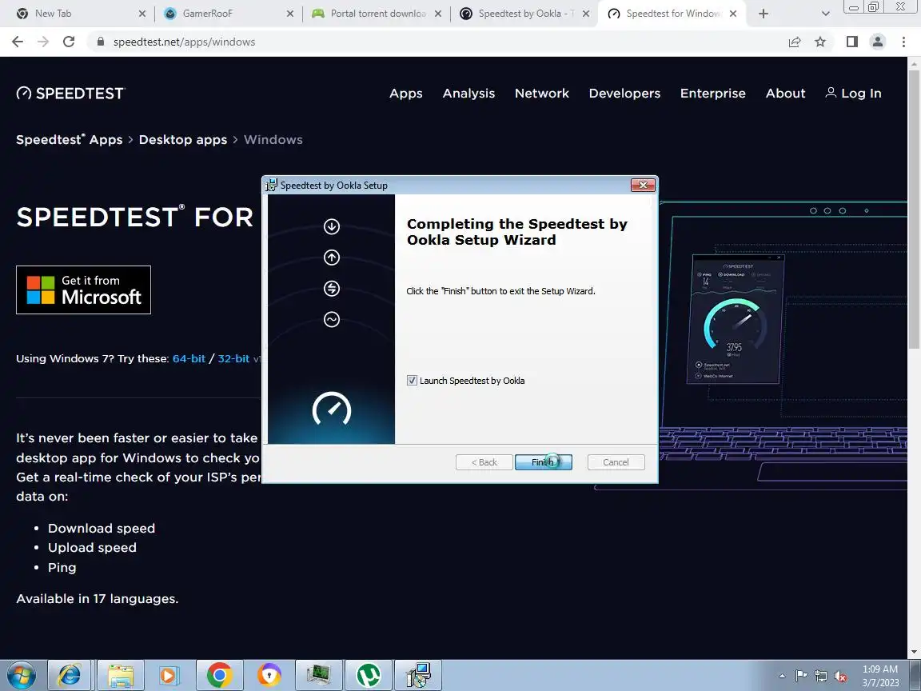Click the Log In link
The image size is (921, 691).
click(854, 94)
